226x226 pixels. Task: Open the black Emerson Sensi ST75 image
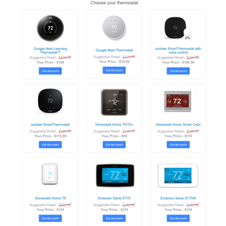(115, 175)
